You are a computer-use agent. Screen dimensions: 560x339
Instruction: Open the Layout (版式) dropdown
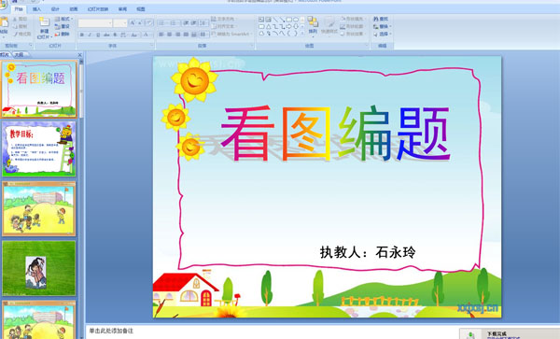pos(63,19)
